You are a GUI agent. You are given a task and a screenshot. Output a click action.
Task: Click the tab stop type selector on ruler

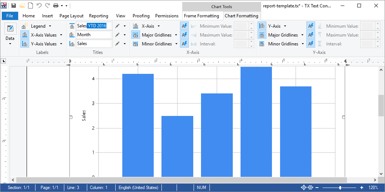pyautogui.click(x=4, y=61)
